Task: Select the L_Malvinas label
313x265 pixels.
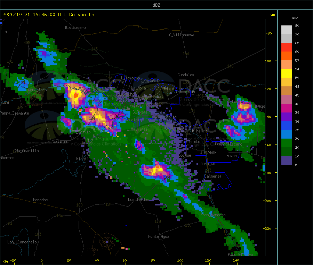Action: tap(137, 129)
